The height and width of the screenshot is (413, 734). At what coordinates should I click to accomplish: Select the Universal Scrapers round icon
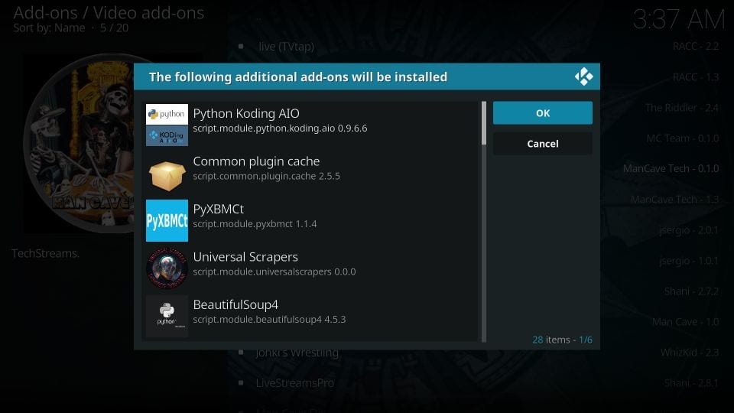[167, 268]
